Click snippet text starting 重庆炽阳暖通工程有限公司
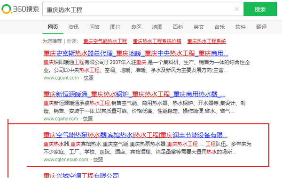 pyautogui.click(x=147, y=66)
